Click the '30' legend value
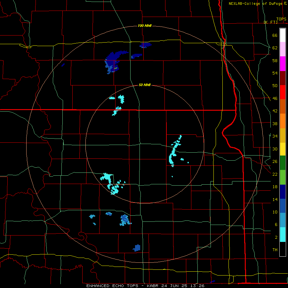 point(275,149)
